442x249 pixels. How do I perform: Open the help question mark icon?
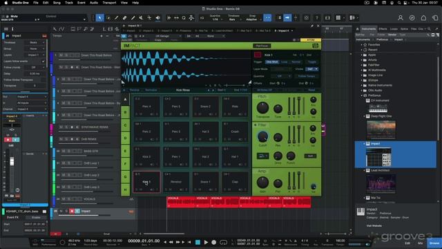(317, 18)
